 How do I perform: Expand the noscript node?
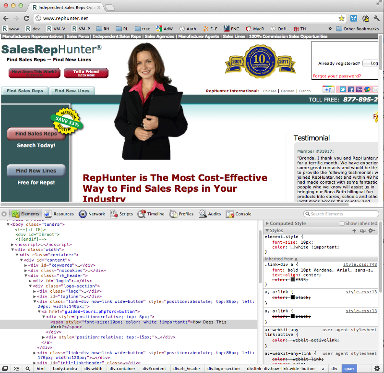point(12,245)
